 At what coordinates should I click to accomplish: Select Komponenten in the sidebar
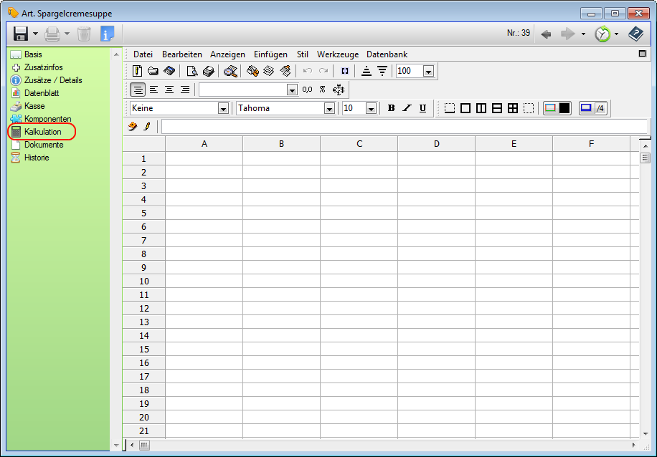(47, 119)
